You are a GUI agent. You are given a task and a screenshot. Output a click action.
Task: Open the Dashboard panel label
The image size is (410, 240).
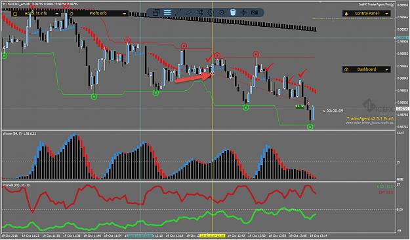click(367, 69)
